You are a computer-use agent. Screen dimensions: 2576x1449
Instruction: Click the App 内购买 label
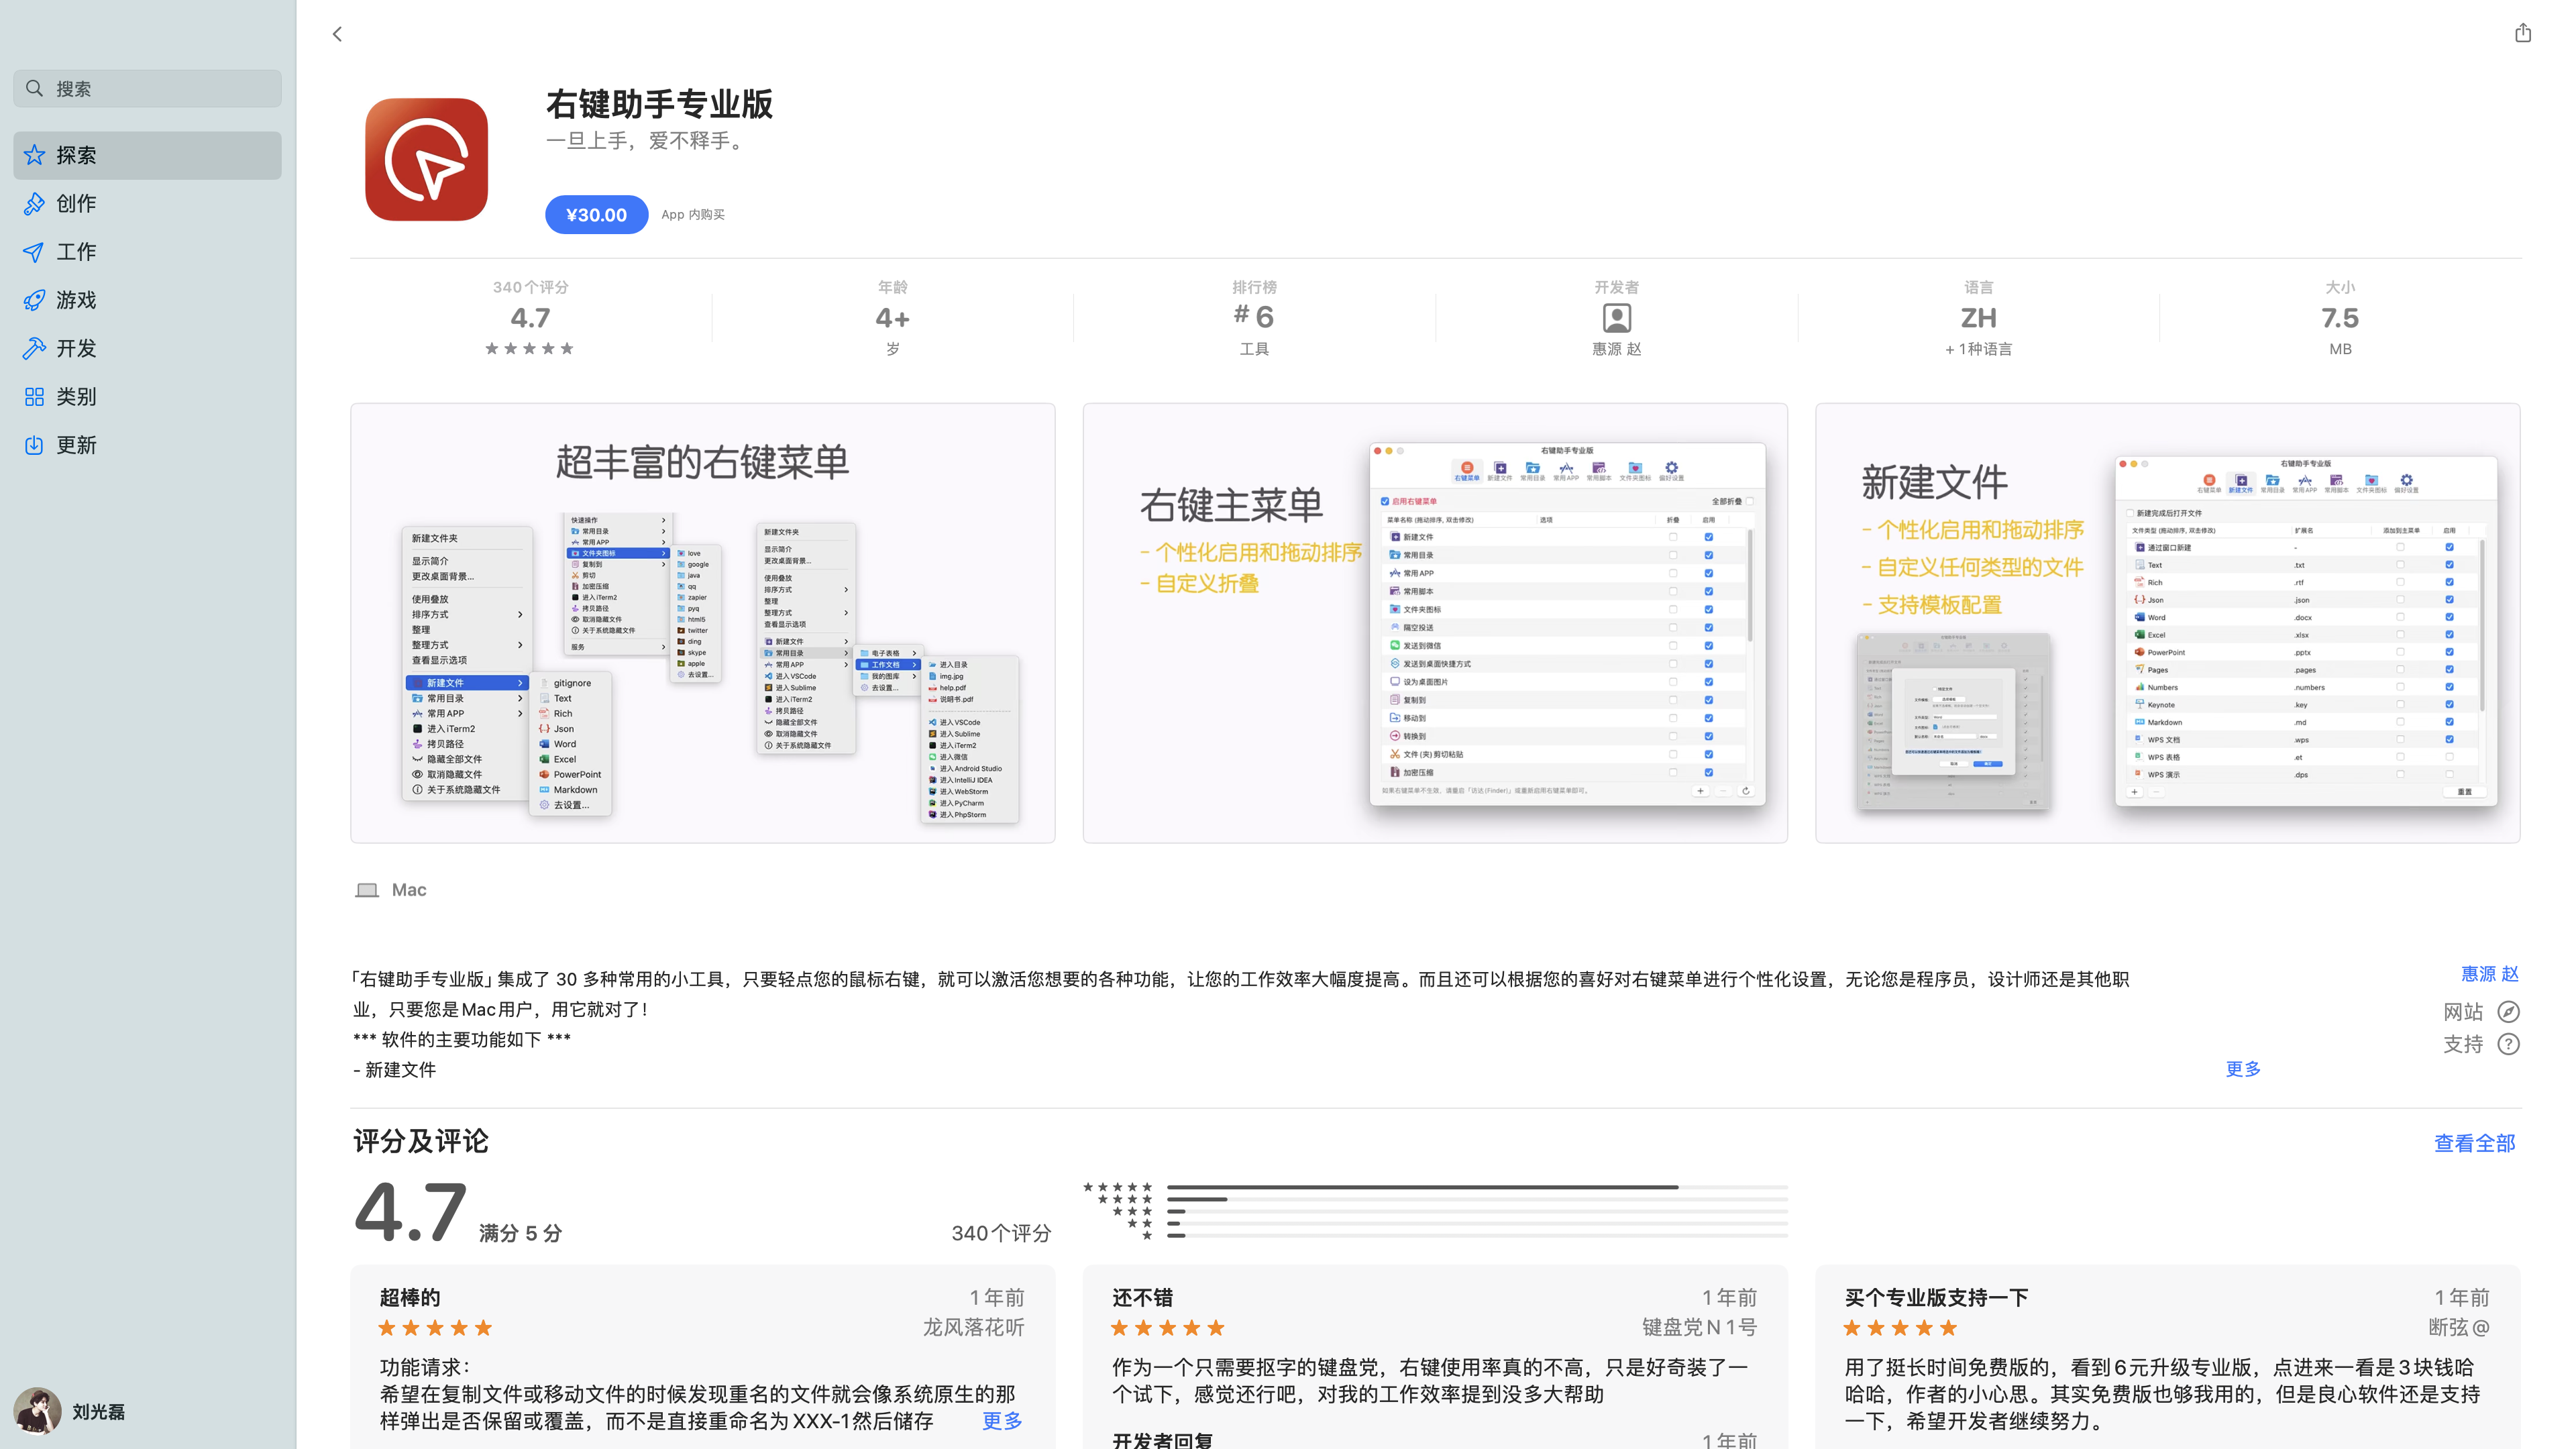coord(693,214)
